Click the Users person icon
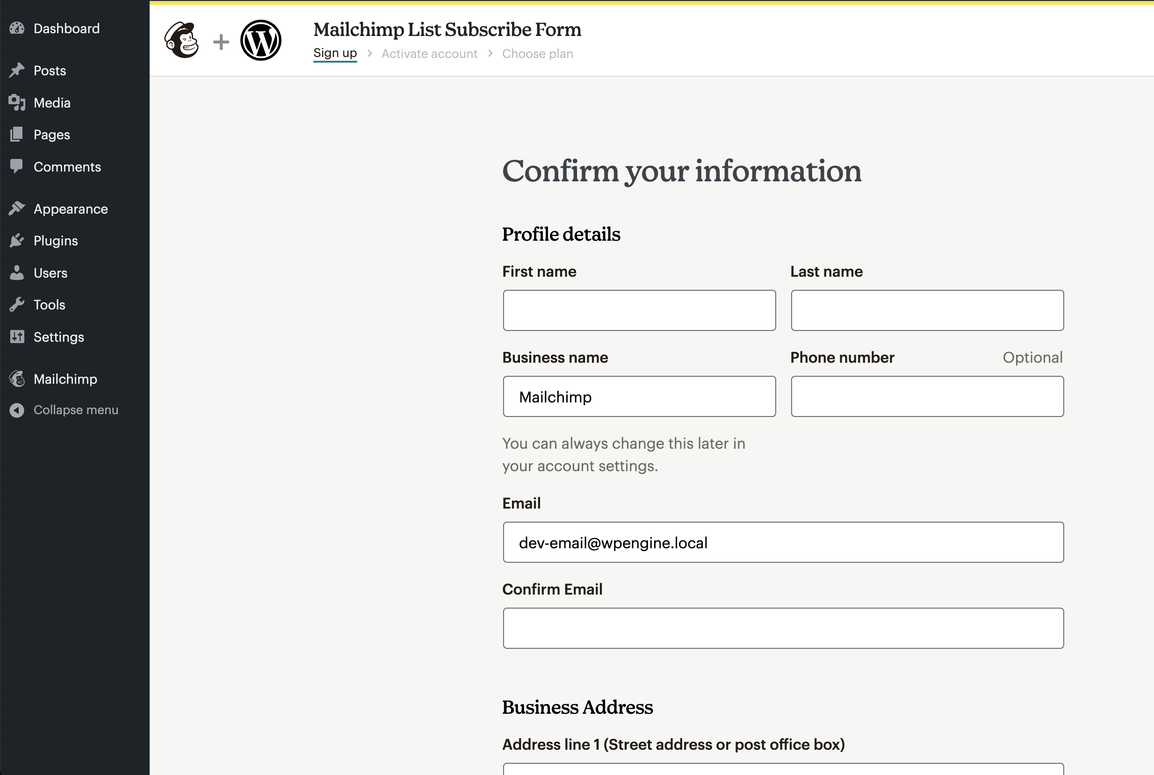 [17, 273]
